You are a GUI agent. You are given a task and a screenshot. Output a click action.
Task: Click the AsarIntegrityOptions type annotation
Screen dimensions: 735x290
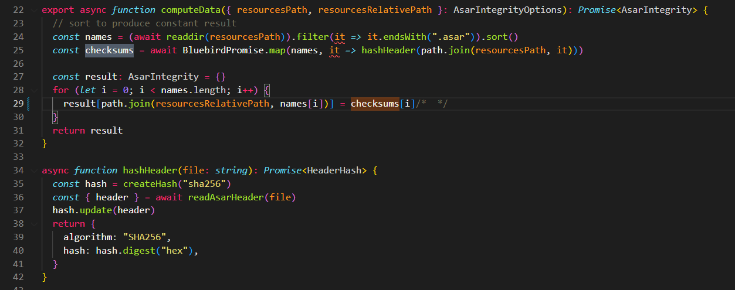tap(507, 10)
